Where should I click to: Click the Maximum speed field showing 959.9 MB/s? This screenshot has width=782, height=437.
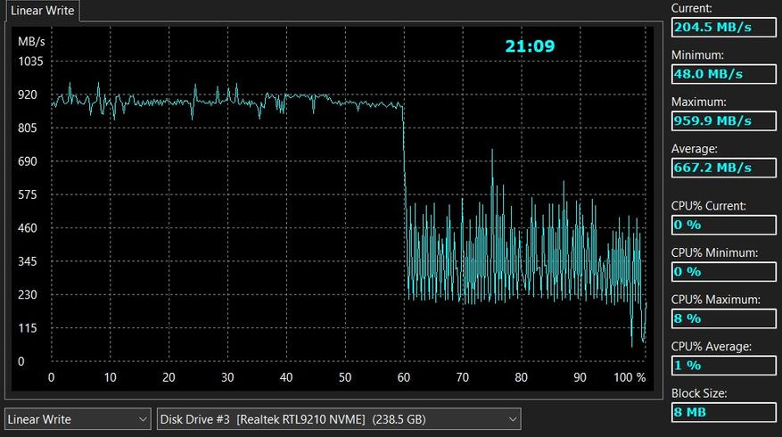tap(723, 120)
